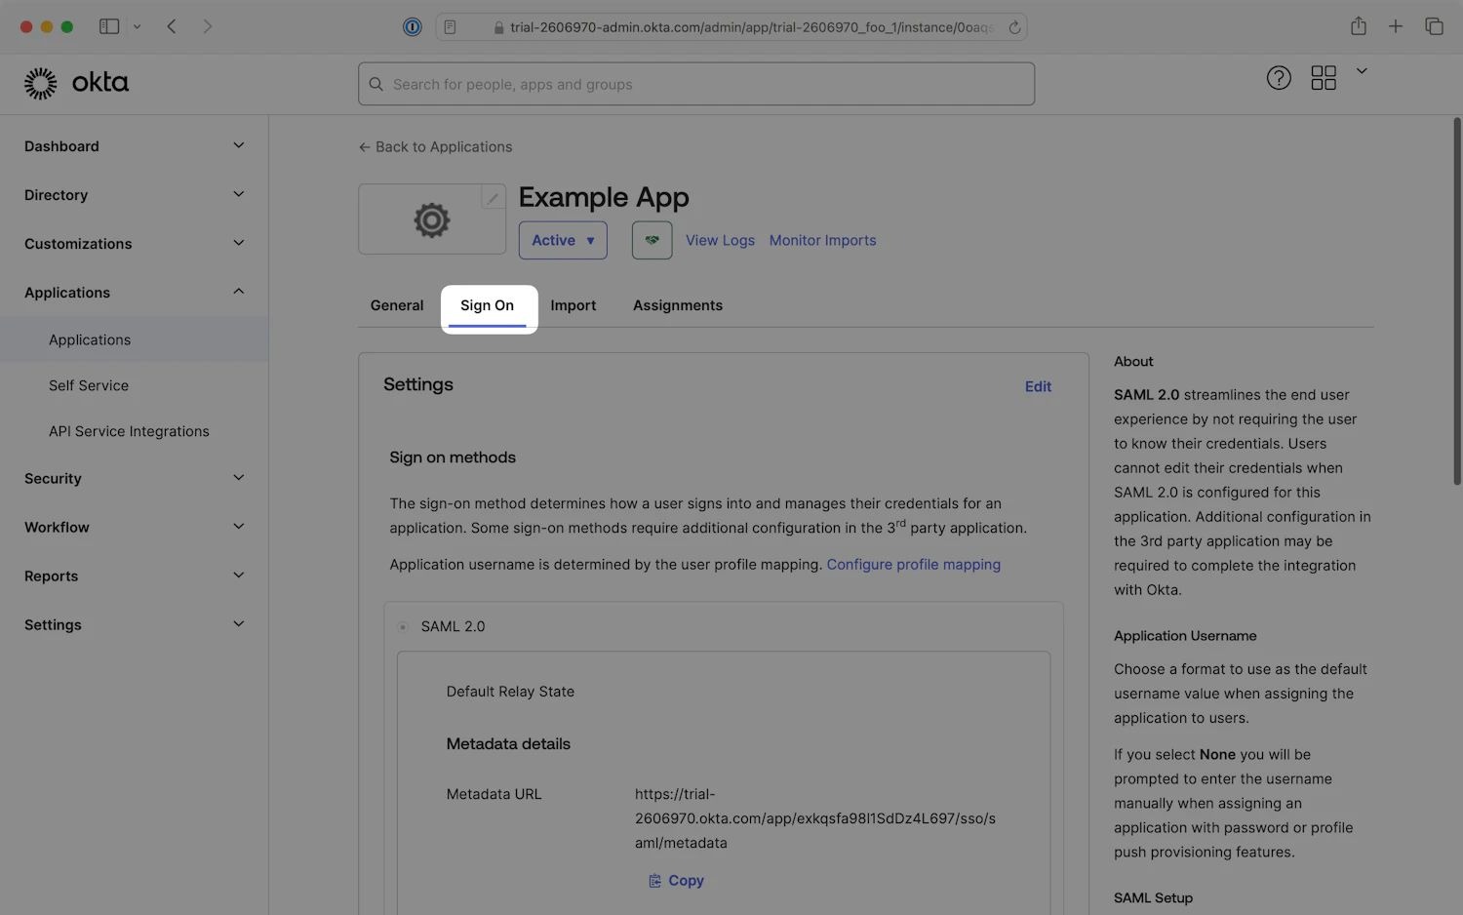This screenshot has width=1463, height=915.
Task: Open the Active status dropdown
Action: (x=563, y=240)
